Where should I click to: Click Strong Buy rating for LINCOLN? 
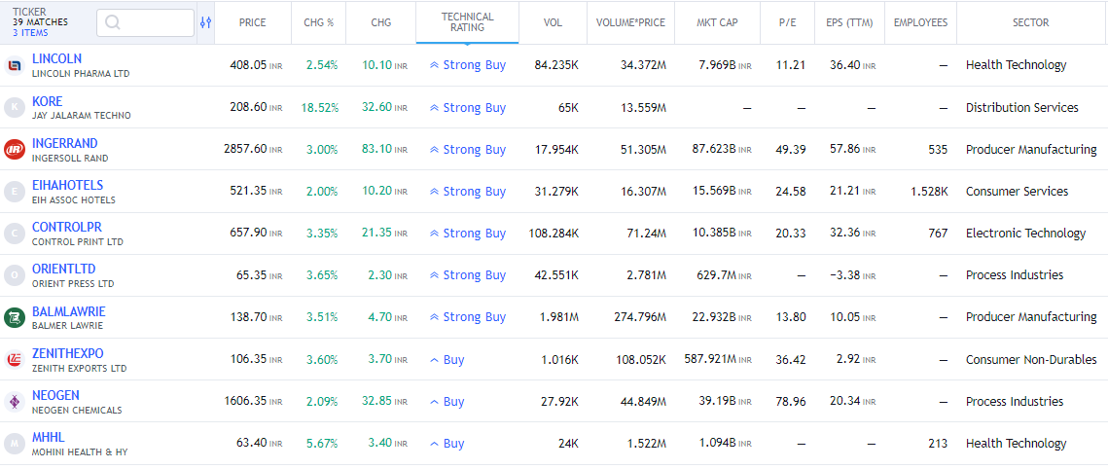[468, 66]
